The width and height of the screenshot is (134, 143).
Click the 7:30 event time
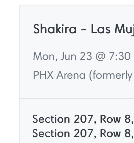120,56
